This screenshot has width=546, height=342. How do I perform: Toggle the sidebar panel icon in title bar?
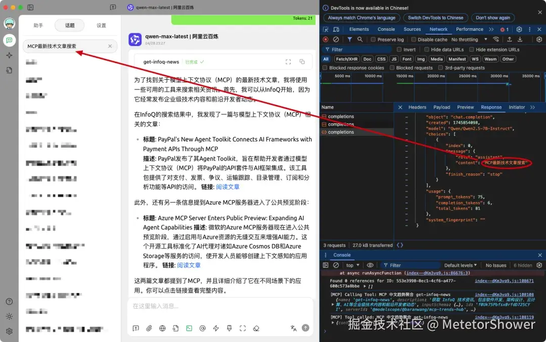click(31, 7)
